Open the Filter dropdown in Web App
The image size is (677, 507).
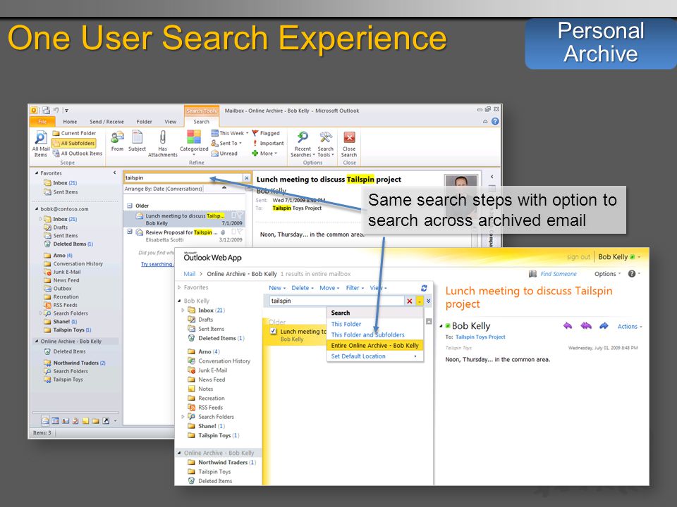(x=355, y=288)
